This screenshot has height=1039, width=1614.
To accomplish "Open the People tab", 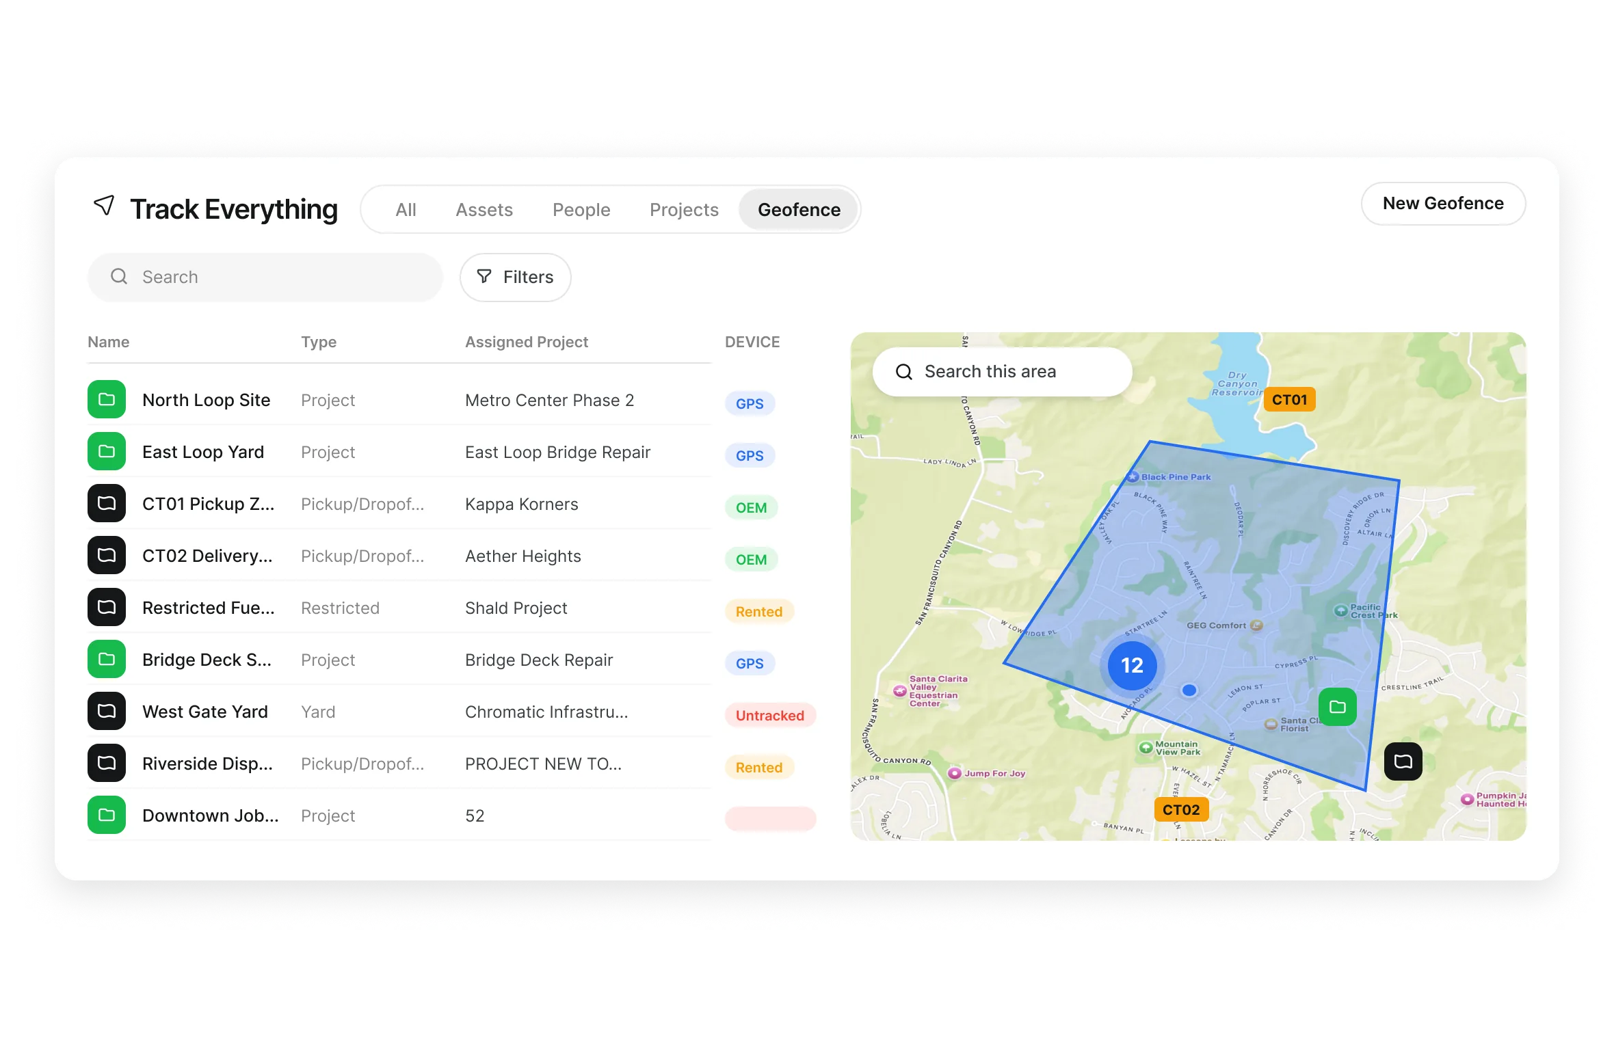I will click(581, 210).
